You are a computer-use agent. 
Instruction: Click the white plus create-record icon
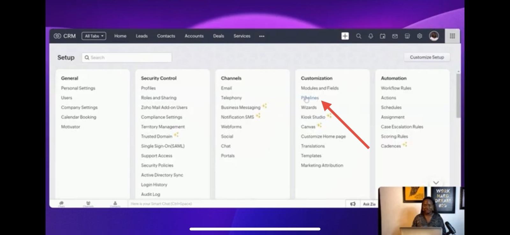(x=345, y=36)
